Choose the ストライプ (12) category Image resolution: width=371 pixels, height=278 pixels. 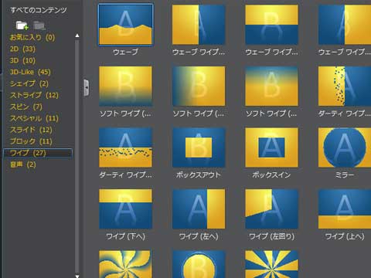tap(34, 95)
